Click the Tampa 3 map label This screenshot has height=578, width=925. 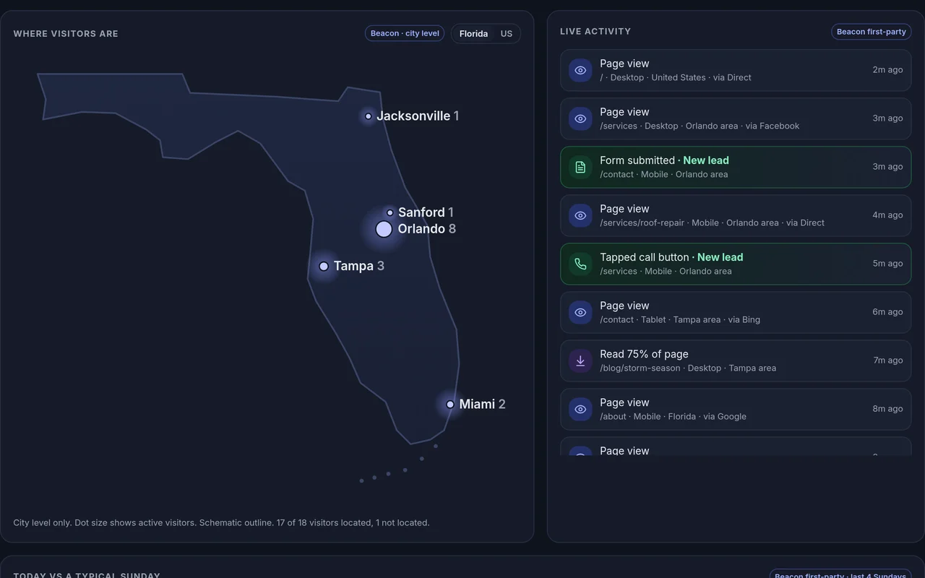coord(359,266)
